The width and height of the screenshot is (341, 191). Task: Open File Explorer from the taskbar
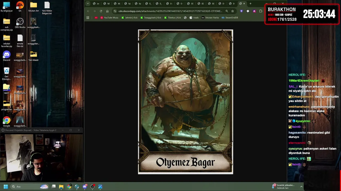click(61, 186)
